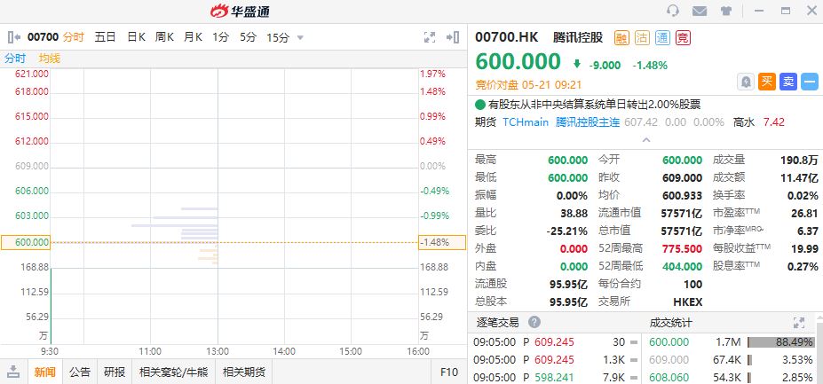Switch to 月K monthly candlestick chart
Image resolution: width=823 pixels, height=384 pixels.
(x=193, y=37)
